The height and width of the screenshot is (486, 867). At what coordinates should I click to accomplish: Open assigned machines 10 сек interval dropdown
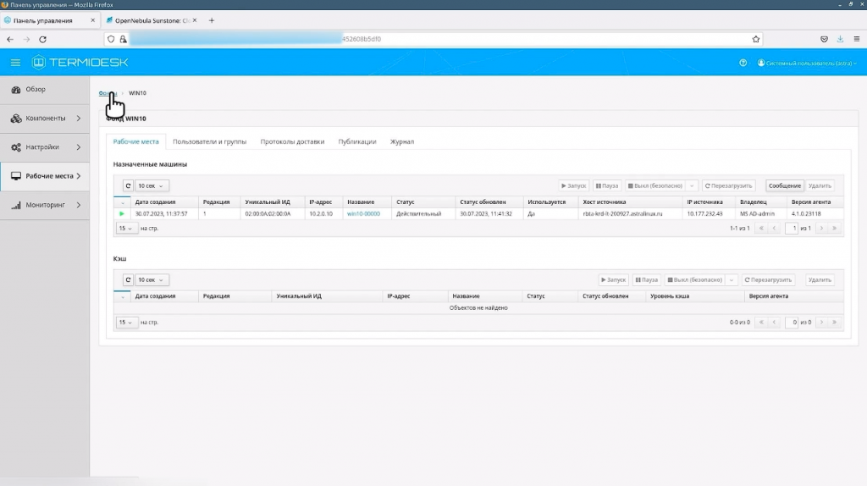click(x=152, y=185)
